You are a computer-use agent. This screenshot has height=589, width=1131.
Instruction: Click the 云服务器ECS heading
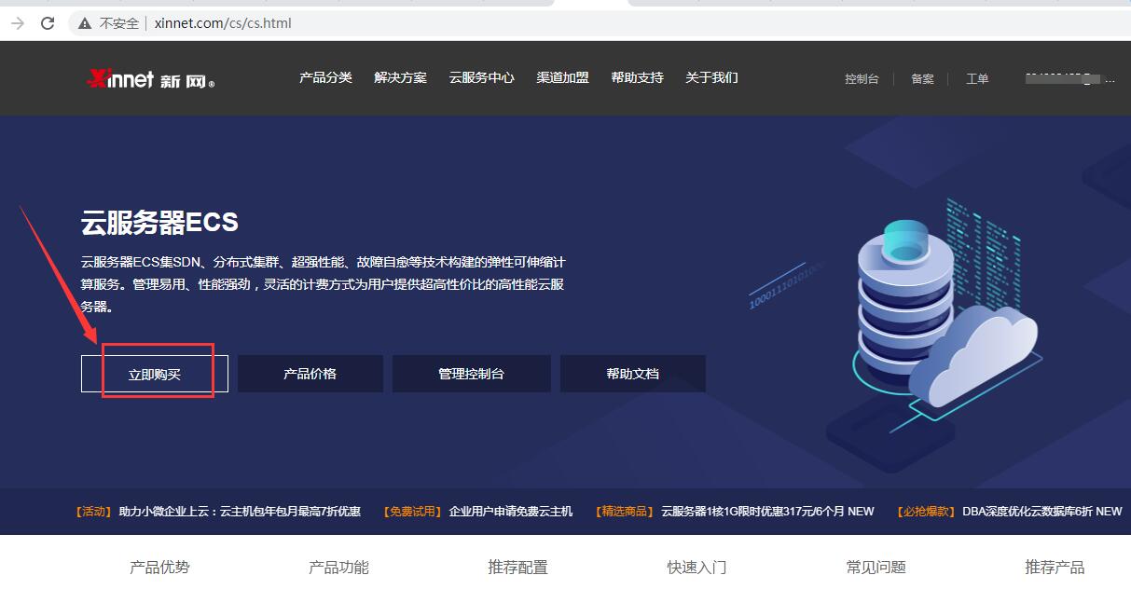pos(159,223)
